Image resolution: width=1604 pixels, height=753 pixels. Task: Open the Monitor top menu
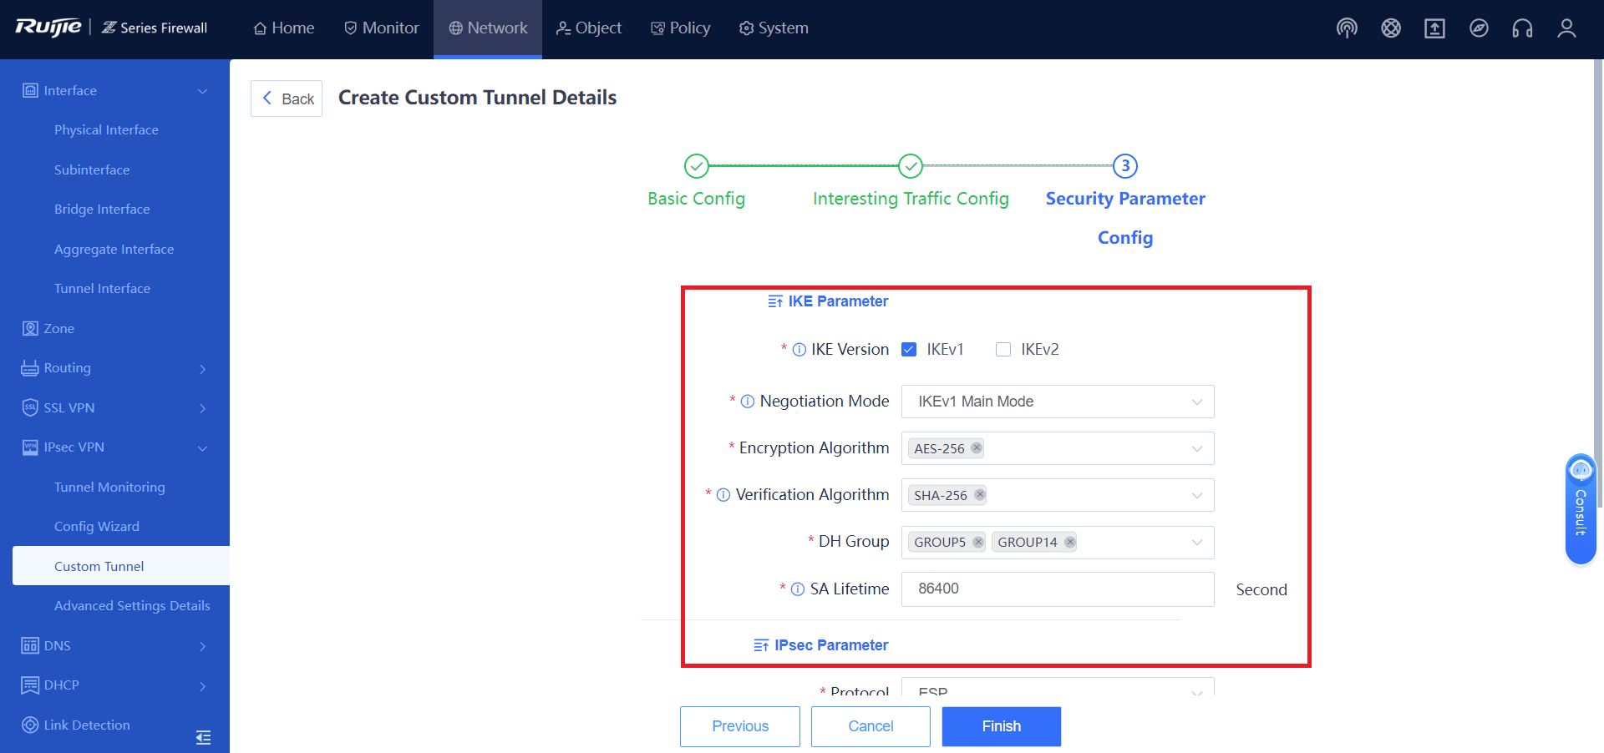point(382,28)
